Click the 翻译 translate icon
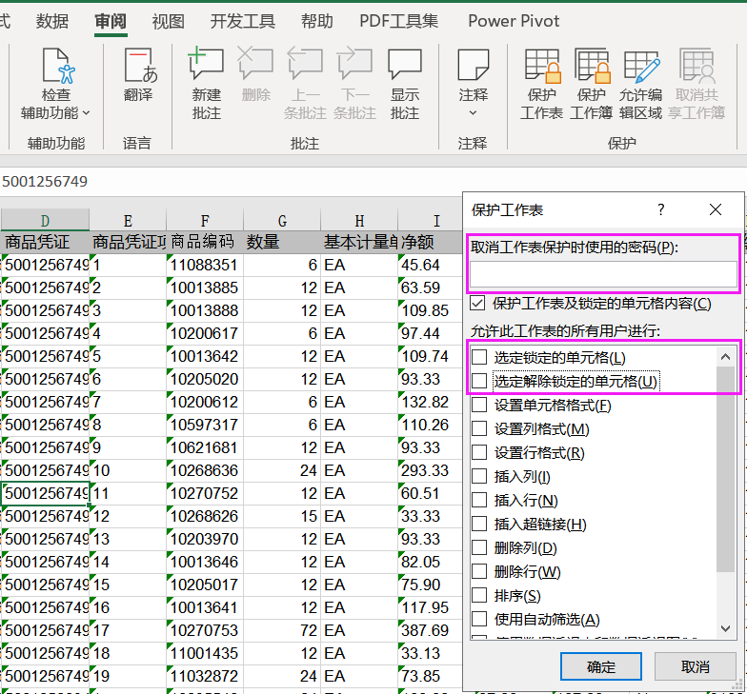Screen dimensions: 747x694 [138, 75]
